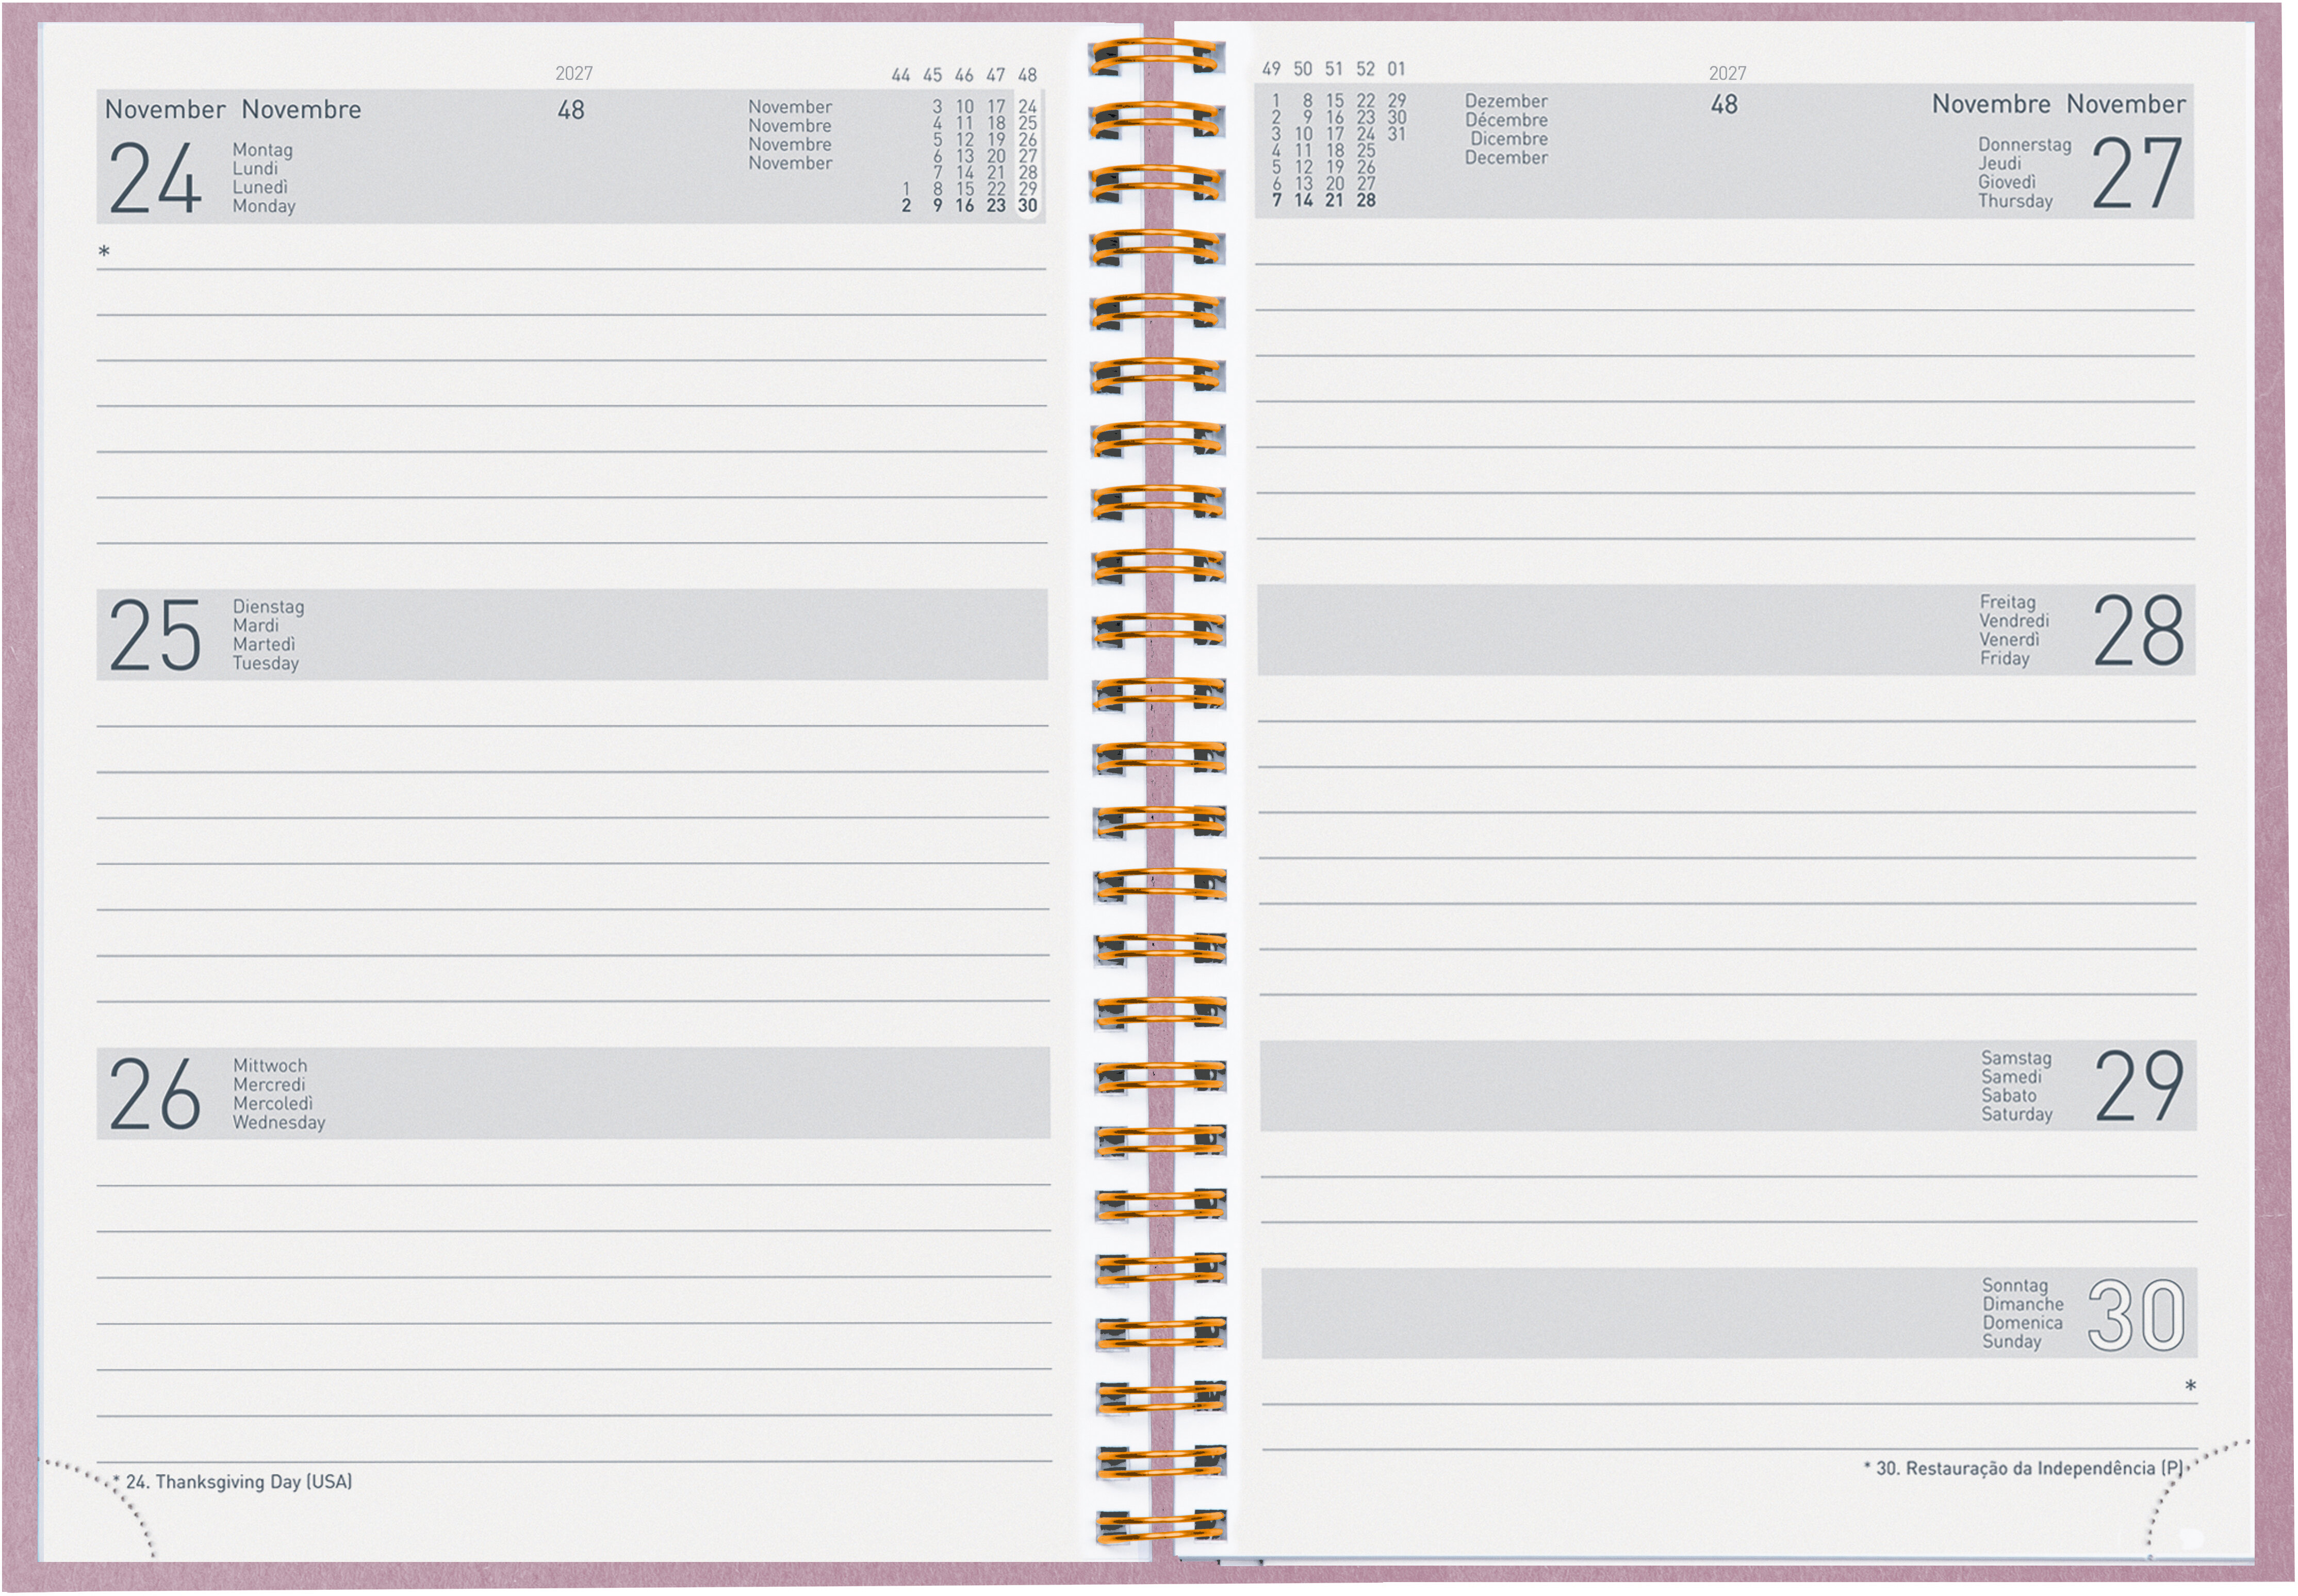The width and height of the screenshot is (2298, 1596).
Task: Click week number 48 on right page
Action: [1723, 105]
